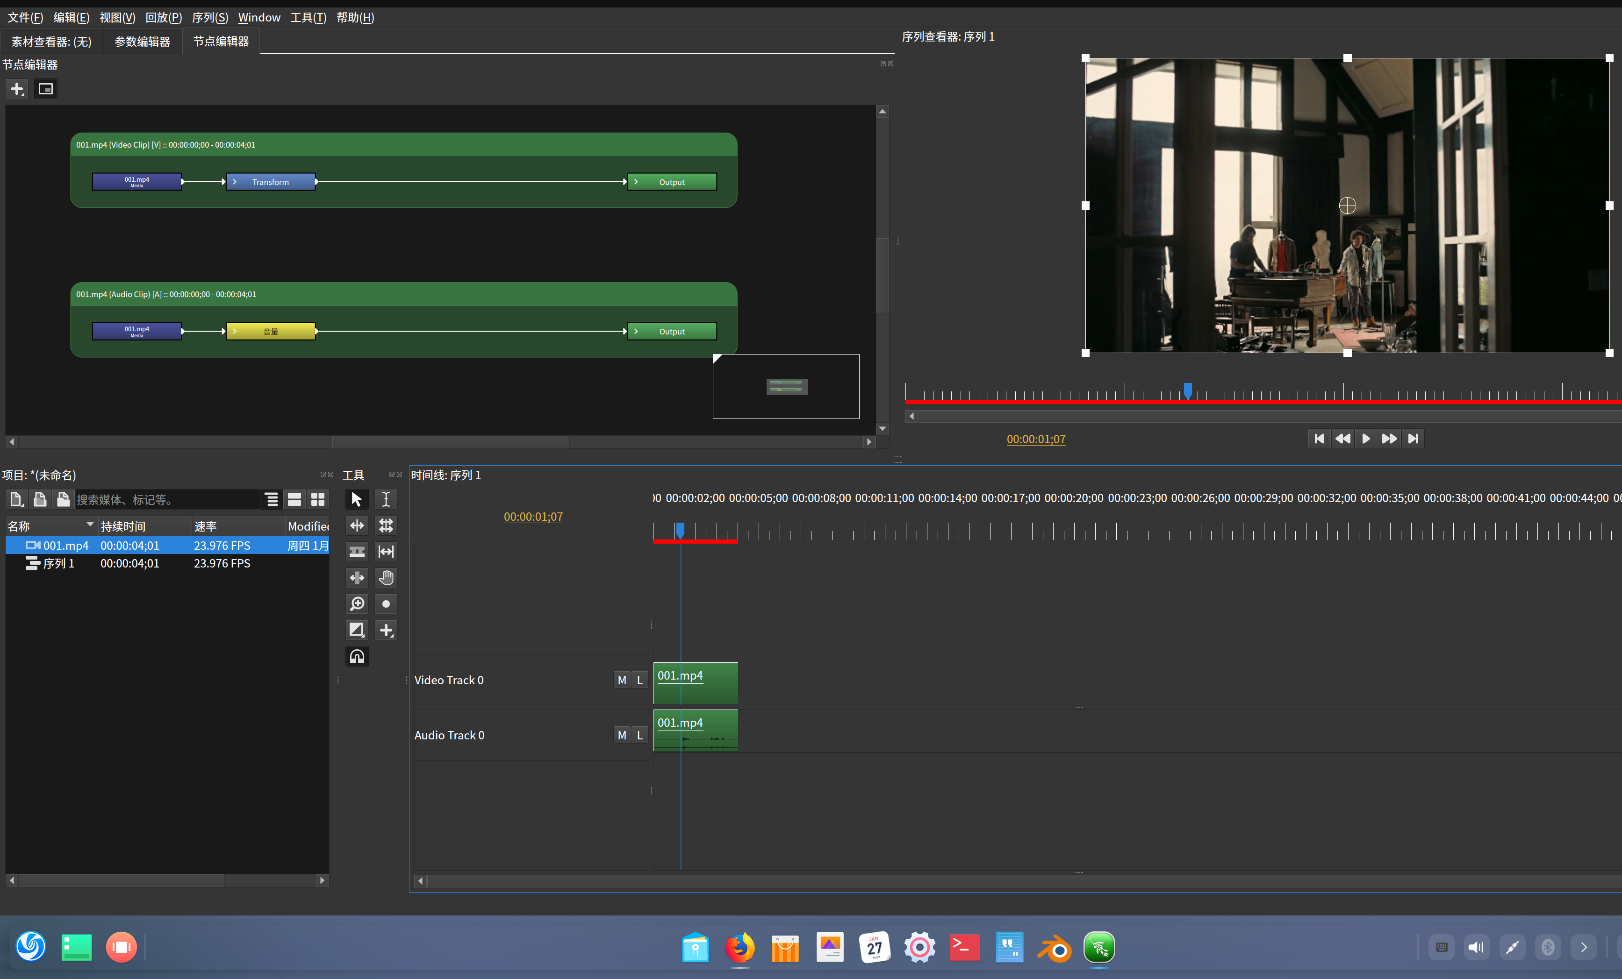Mute Video Track 0
This screenshot has width=1622, height=979.
621,680
